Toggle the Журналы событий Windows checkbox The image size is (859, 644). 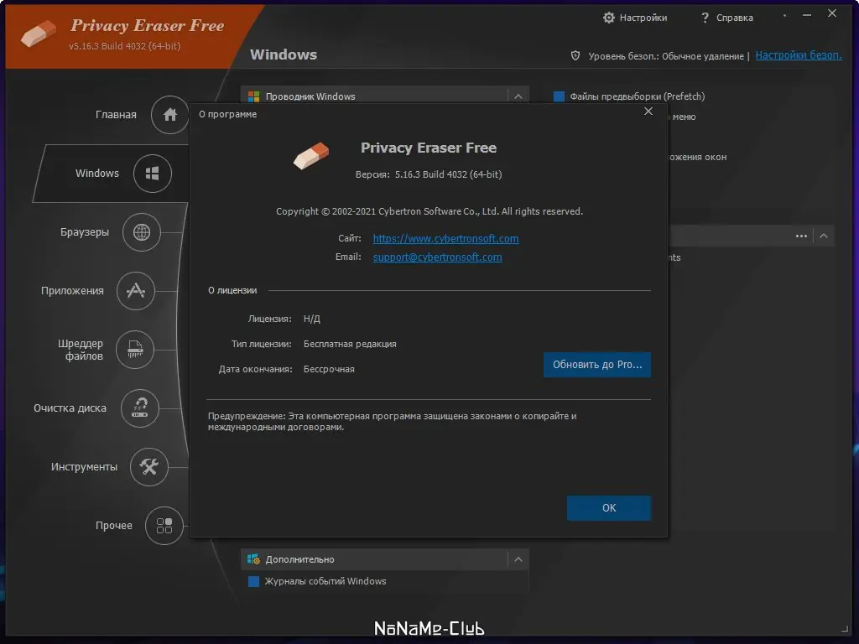coord(253,581)
